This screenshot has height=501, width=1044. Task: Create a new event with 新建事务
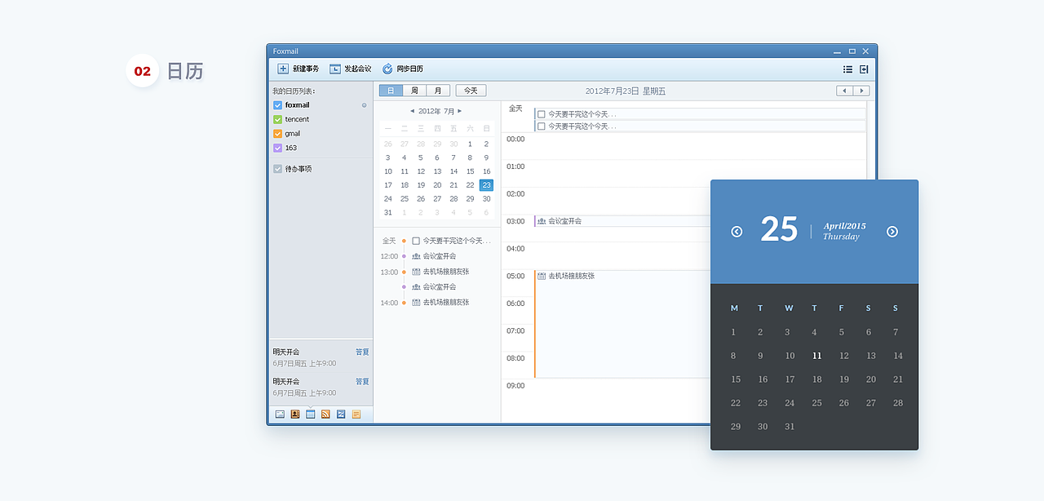(x=299, y=69)
